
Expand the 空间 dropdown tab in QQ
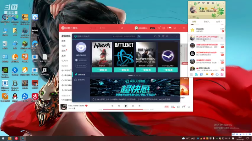coord(219,22)
